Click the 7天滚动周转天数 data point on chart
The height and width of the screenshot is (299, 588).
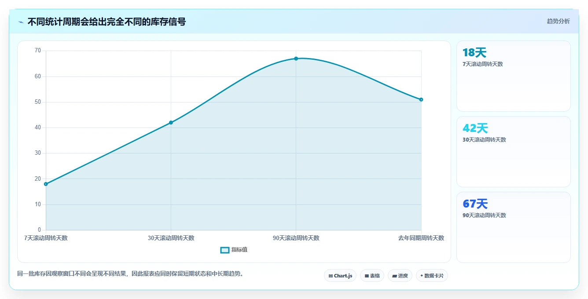tap(46, 184)
